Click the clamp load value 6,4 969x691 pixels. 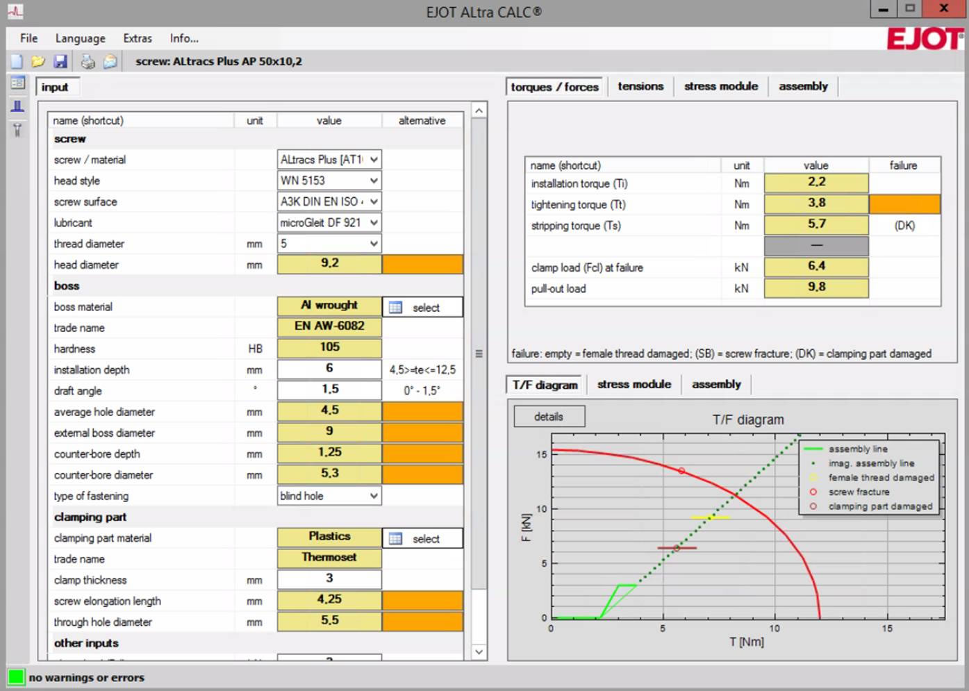(x=816, y=267)
